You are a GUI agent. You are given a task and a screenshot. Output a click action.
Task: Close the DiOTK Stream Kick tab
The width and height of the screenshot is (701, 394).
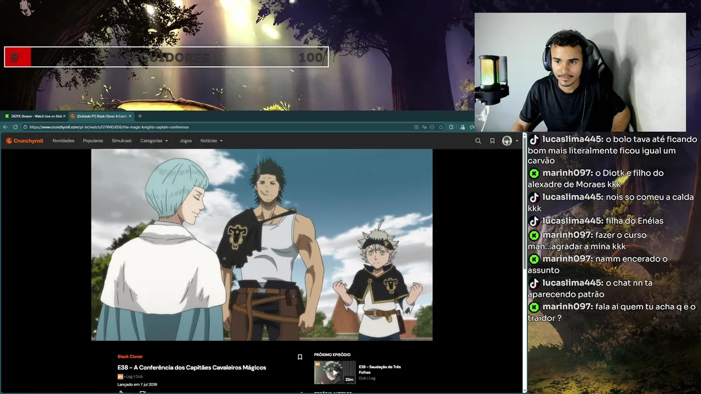pos(64,116)
